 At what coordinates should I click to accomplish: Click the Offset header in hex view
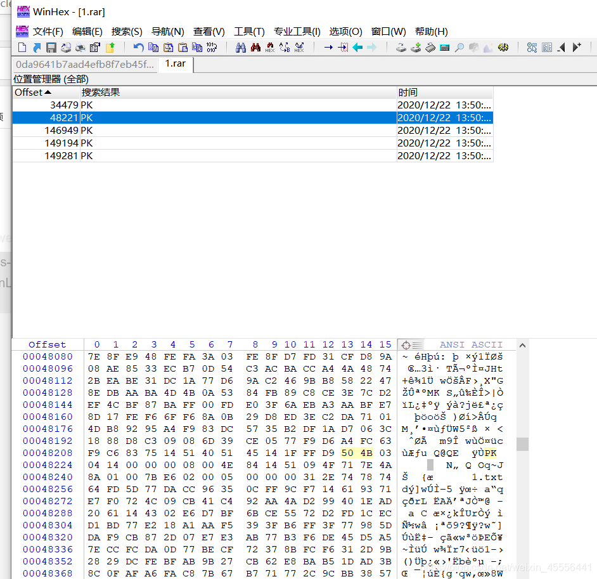pyautogui.click(x=47, y=345)
